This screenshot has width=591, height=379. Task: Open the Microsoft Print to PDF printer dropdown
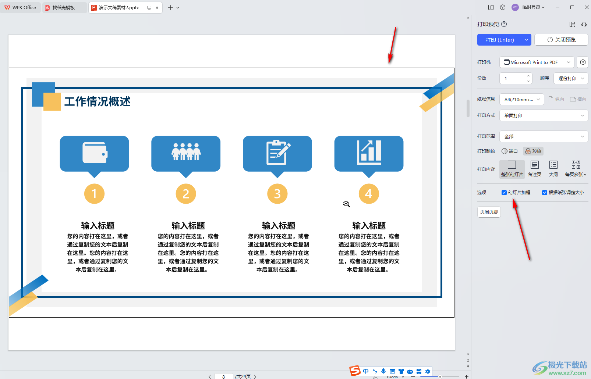tap(537, 62)
